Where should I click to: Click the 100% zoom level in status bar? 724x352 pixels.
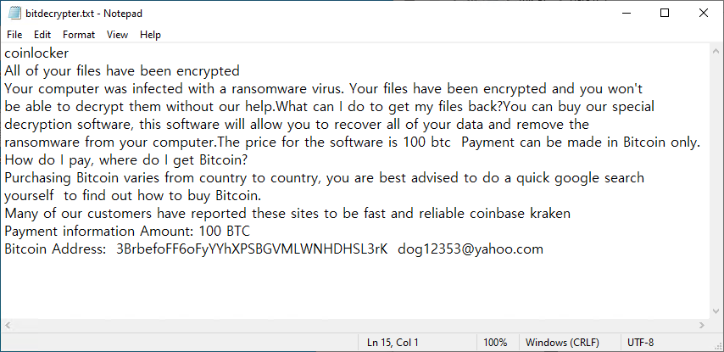click(x=495, y=343)
